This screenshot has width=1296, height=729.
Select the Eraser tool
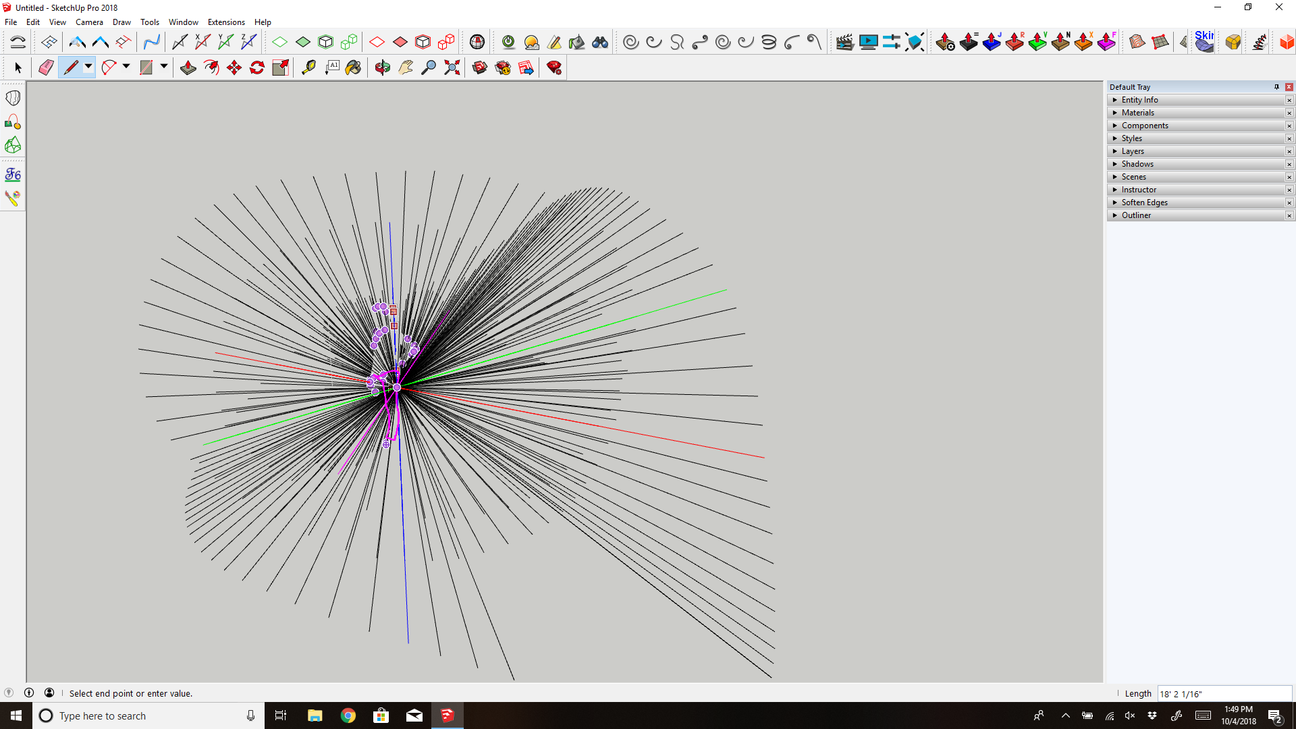[46, 67]
